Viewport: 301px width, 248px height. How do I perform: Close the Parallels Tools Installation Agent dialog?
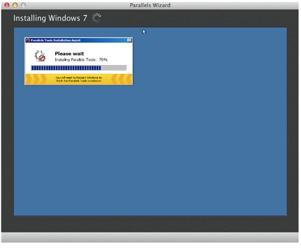point(129,40)
